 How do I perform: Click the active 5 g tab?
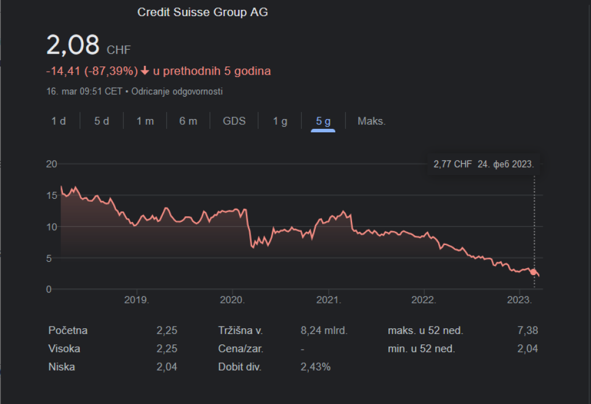[x=323, y=121]
